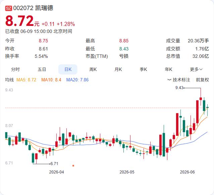Click the +0.11 price change value

[48, 24]
